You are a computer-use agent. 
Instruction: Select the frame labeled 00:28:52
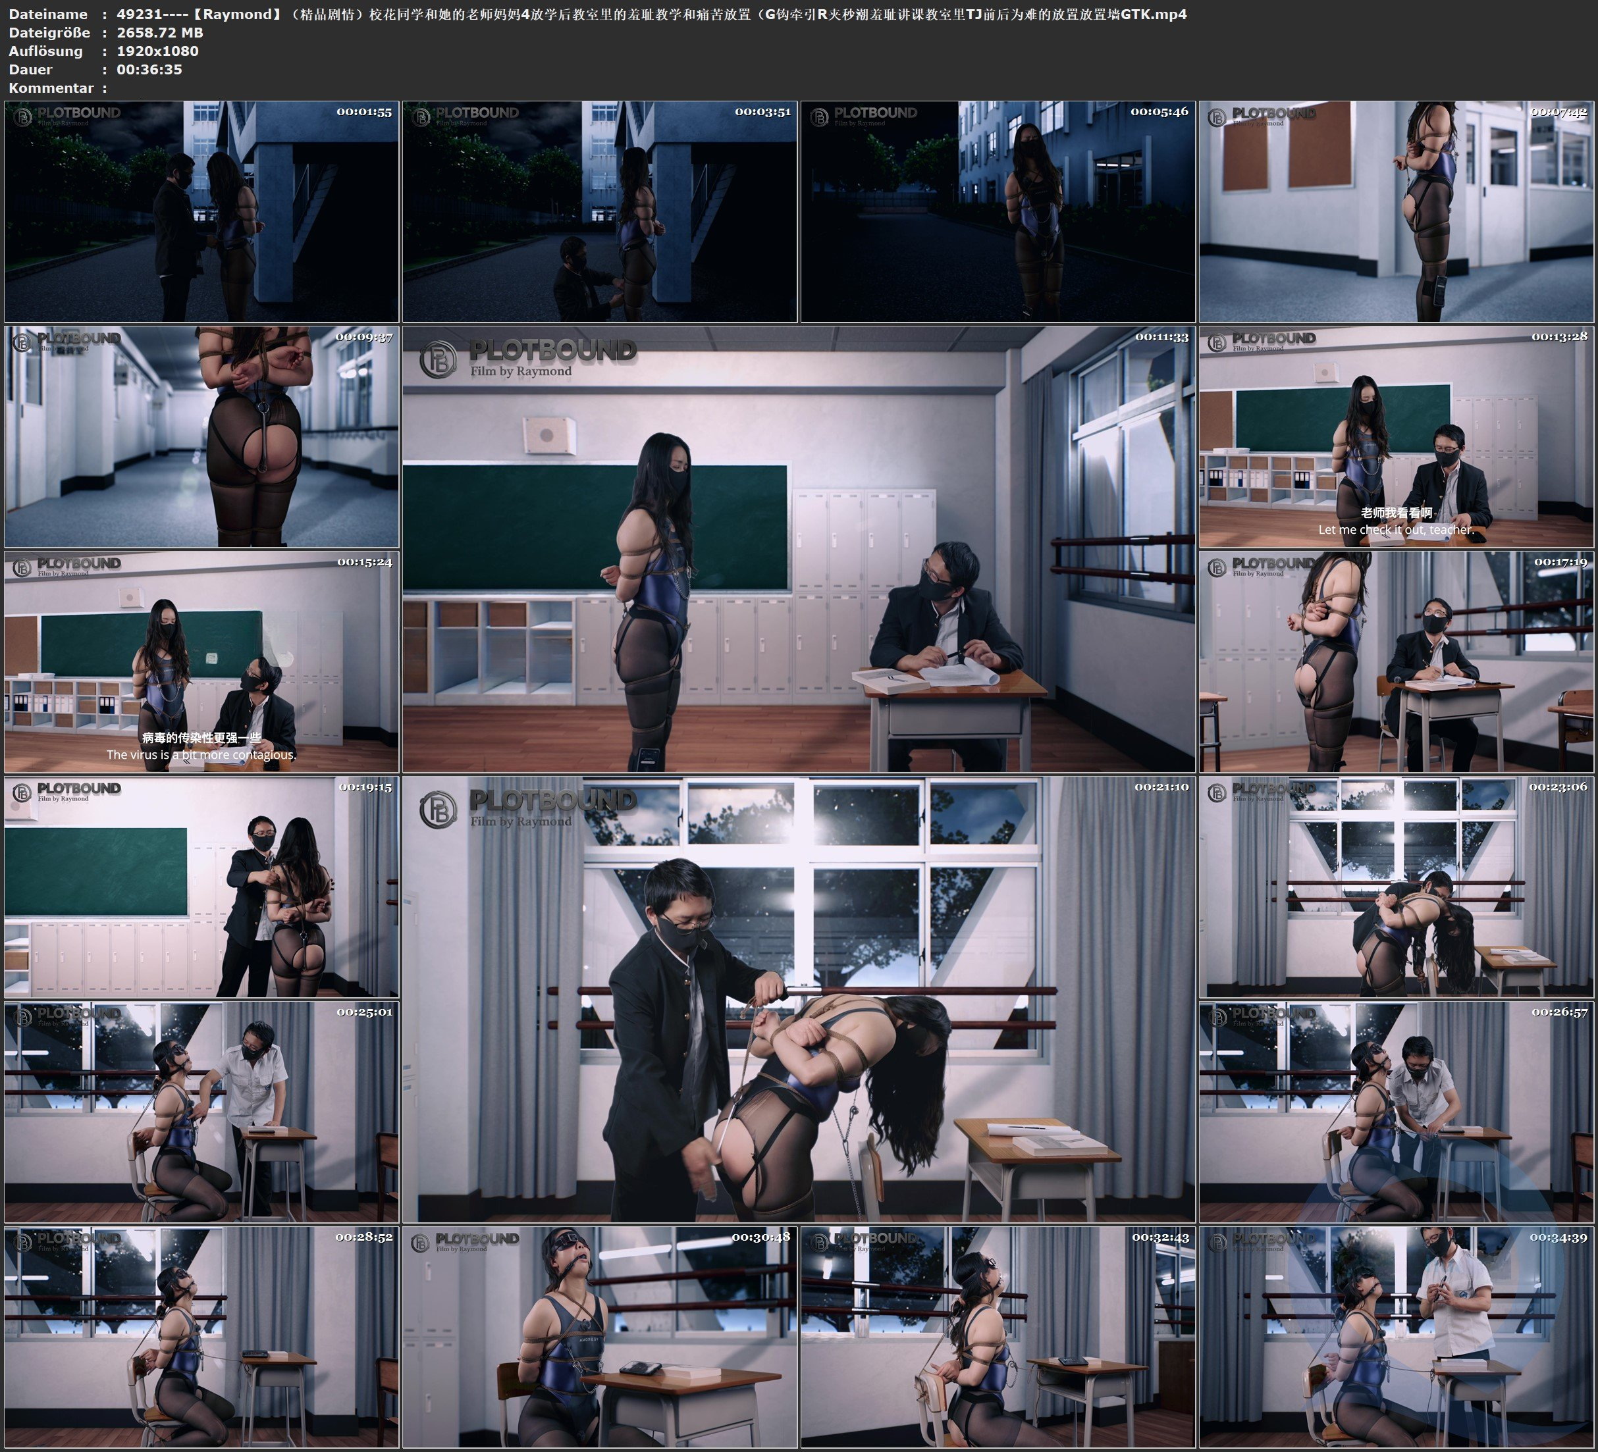201,1337
